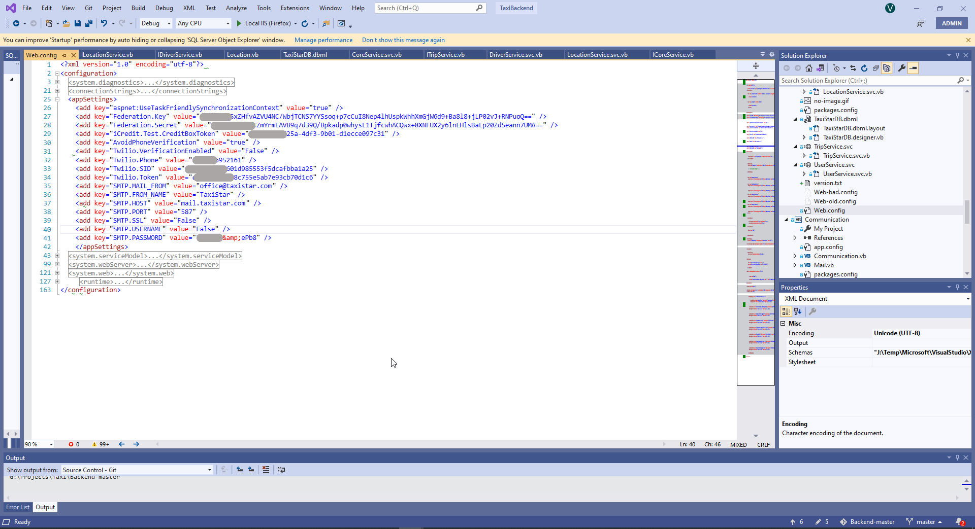Open editor tab settings via the gear icon
The width and height of the screenshot is (975, 529).
coord(772,55)
